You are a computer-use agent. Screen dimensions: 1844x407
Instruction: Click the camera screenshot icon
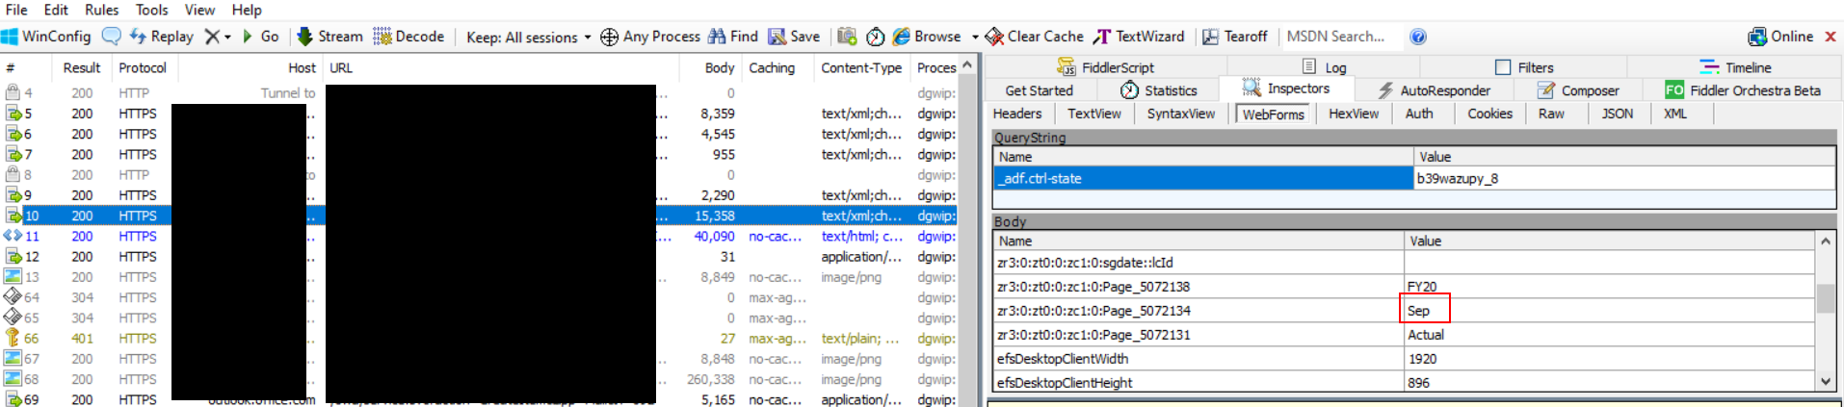pyautogui.click(x=847, y=37)
